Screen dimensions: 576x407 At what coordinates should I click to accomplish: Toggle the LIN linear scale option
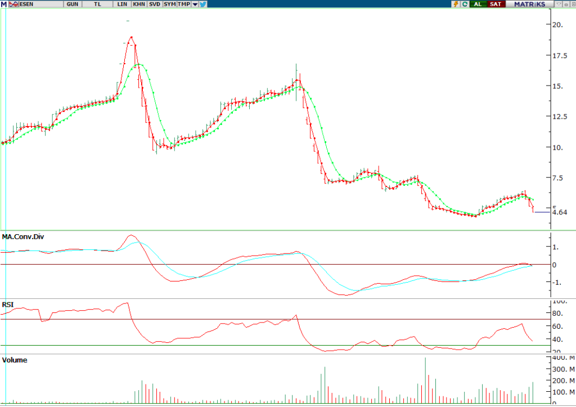click(x=122, y=4)
